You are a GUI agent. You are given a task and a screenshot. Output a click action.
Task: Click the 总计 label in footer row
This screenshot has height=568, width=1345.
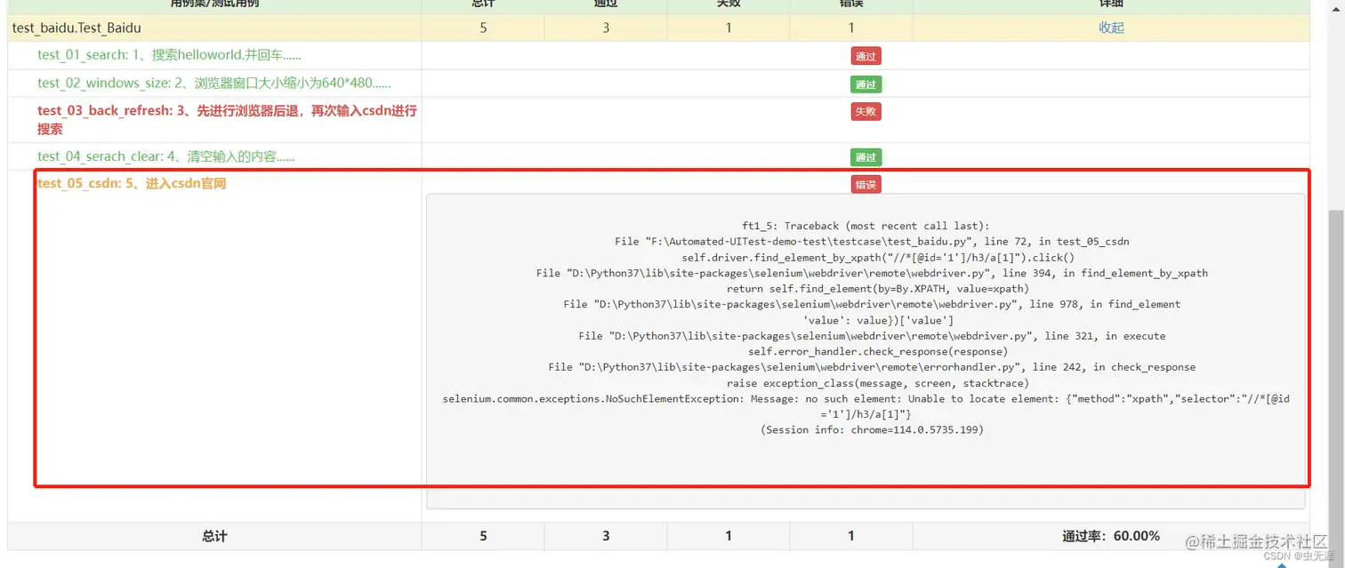(214, 536)
